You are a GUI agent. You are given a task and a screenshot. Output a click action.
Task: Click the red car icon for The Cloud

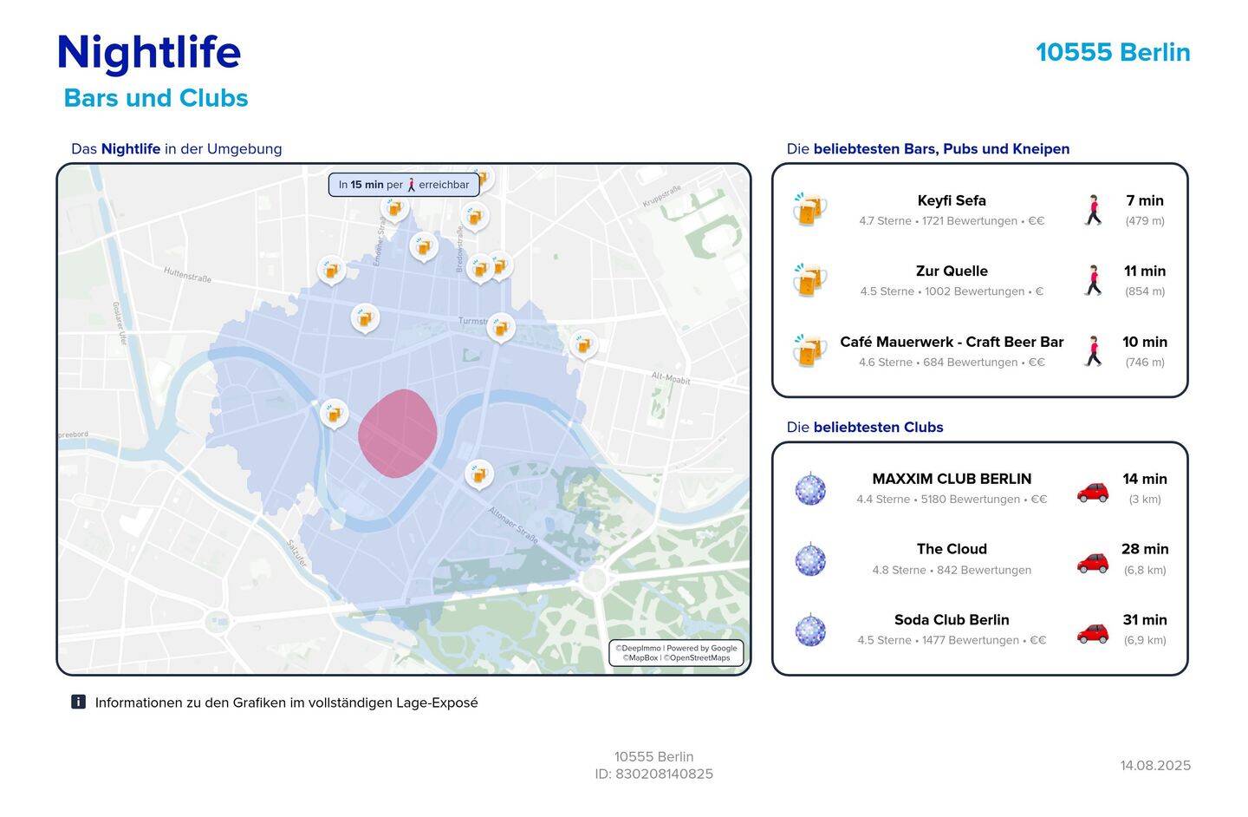(x=1092, y=562)
